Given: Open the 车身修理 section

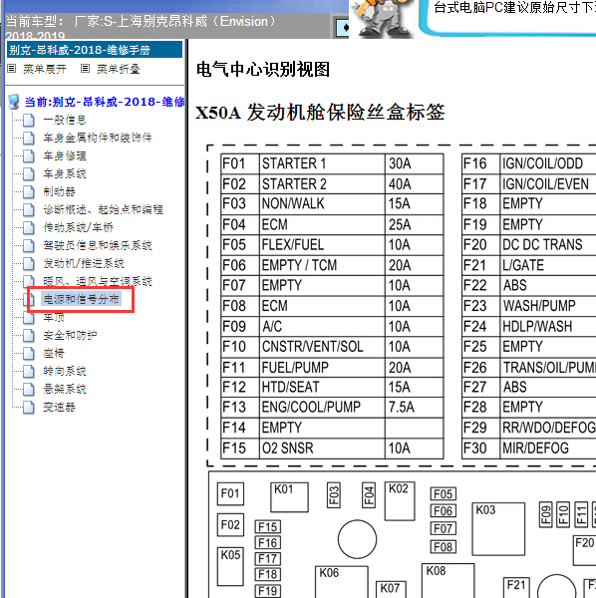Looking at the screenshot, I should (65, 156).
